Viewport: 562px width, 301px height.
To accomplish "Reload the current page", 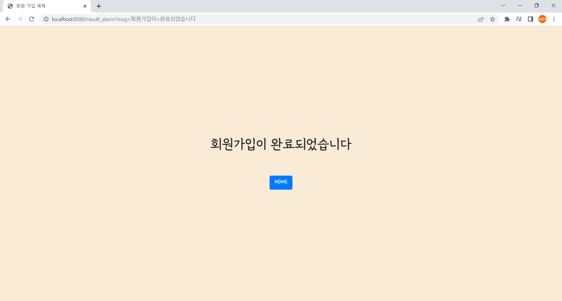I will tap(31, 19).
